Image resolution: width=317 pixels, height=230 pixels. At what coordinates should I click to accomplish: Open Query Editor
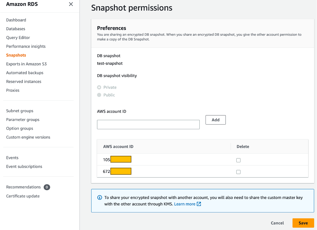pos(18,37)
